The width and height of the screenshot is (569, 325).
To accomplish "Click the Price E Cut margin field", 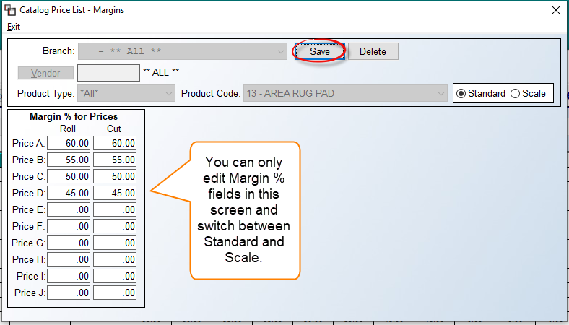I will click(x=115, y=209).
